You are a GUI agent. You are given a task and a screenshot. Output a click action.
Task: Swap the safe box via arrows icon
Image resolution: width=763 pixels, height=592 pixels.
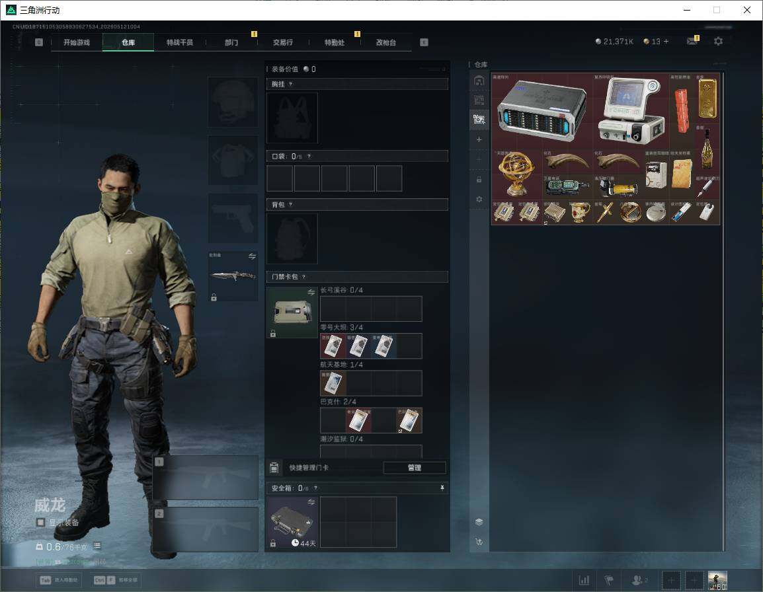tap(311, 501)
